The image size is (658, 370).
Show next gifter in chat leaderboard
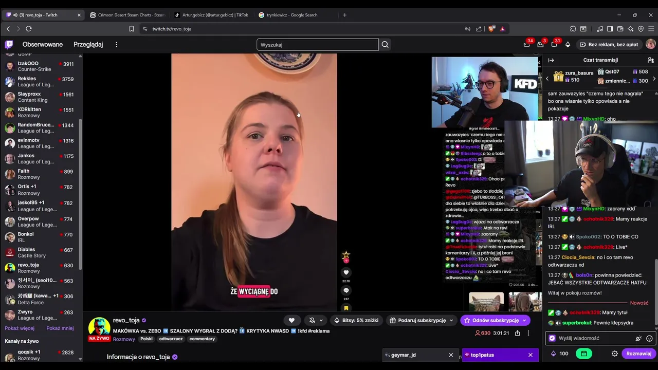(x=654, y=79)
